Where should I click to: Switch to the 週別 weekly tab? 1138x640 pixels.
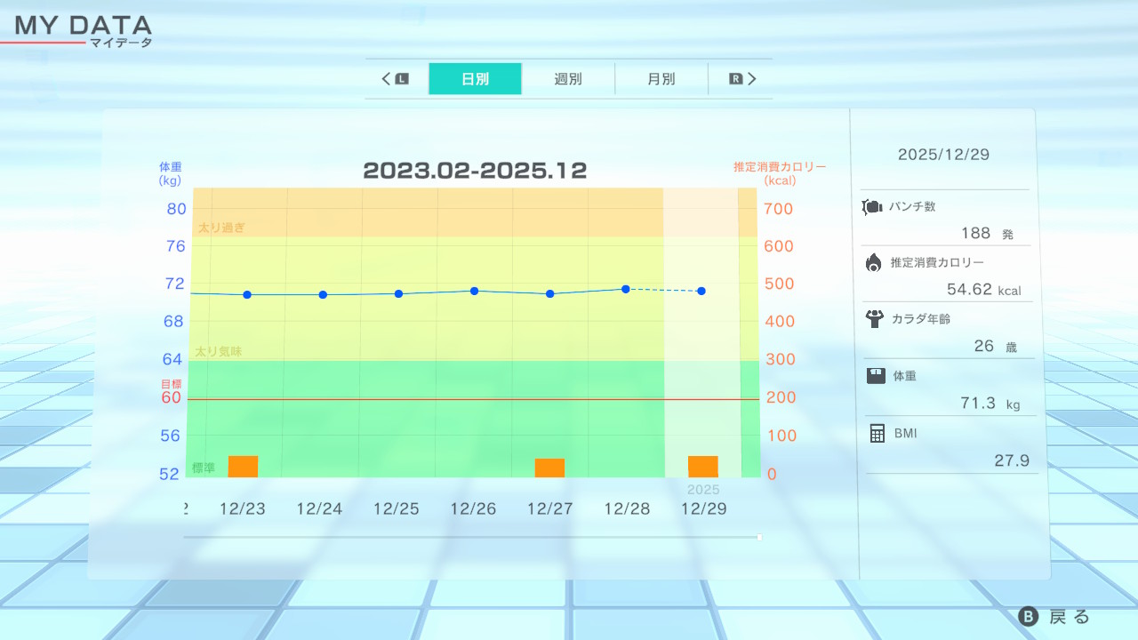pyautogui.click(x=568, y=79)
